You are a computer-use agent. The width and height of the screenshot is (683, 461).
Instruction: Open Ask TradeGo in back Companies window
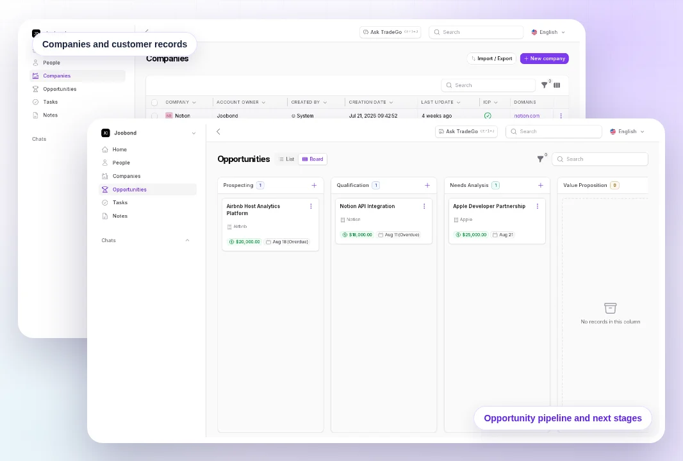(x=390, y=32)
